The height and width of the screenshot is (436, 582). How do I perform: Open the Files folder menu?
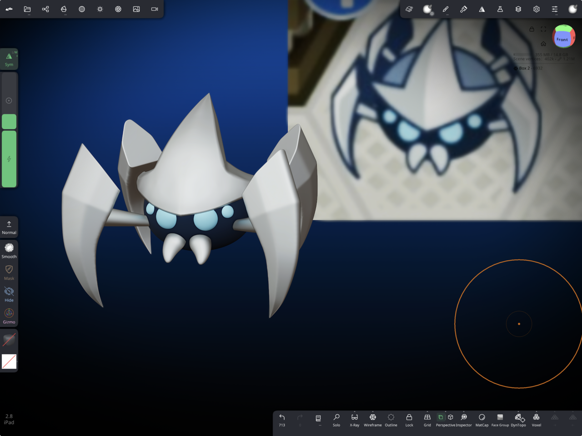[x=27, y=9]
